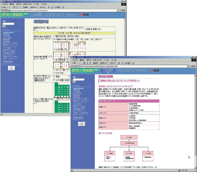Select the '整形(正方形、長方形、ロ形)' radio option

point(54,36)
